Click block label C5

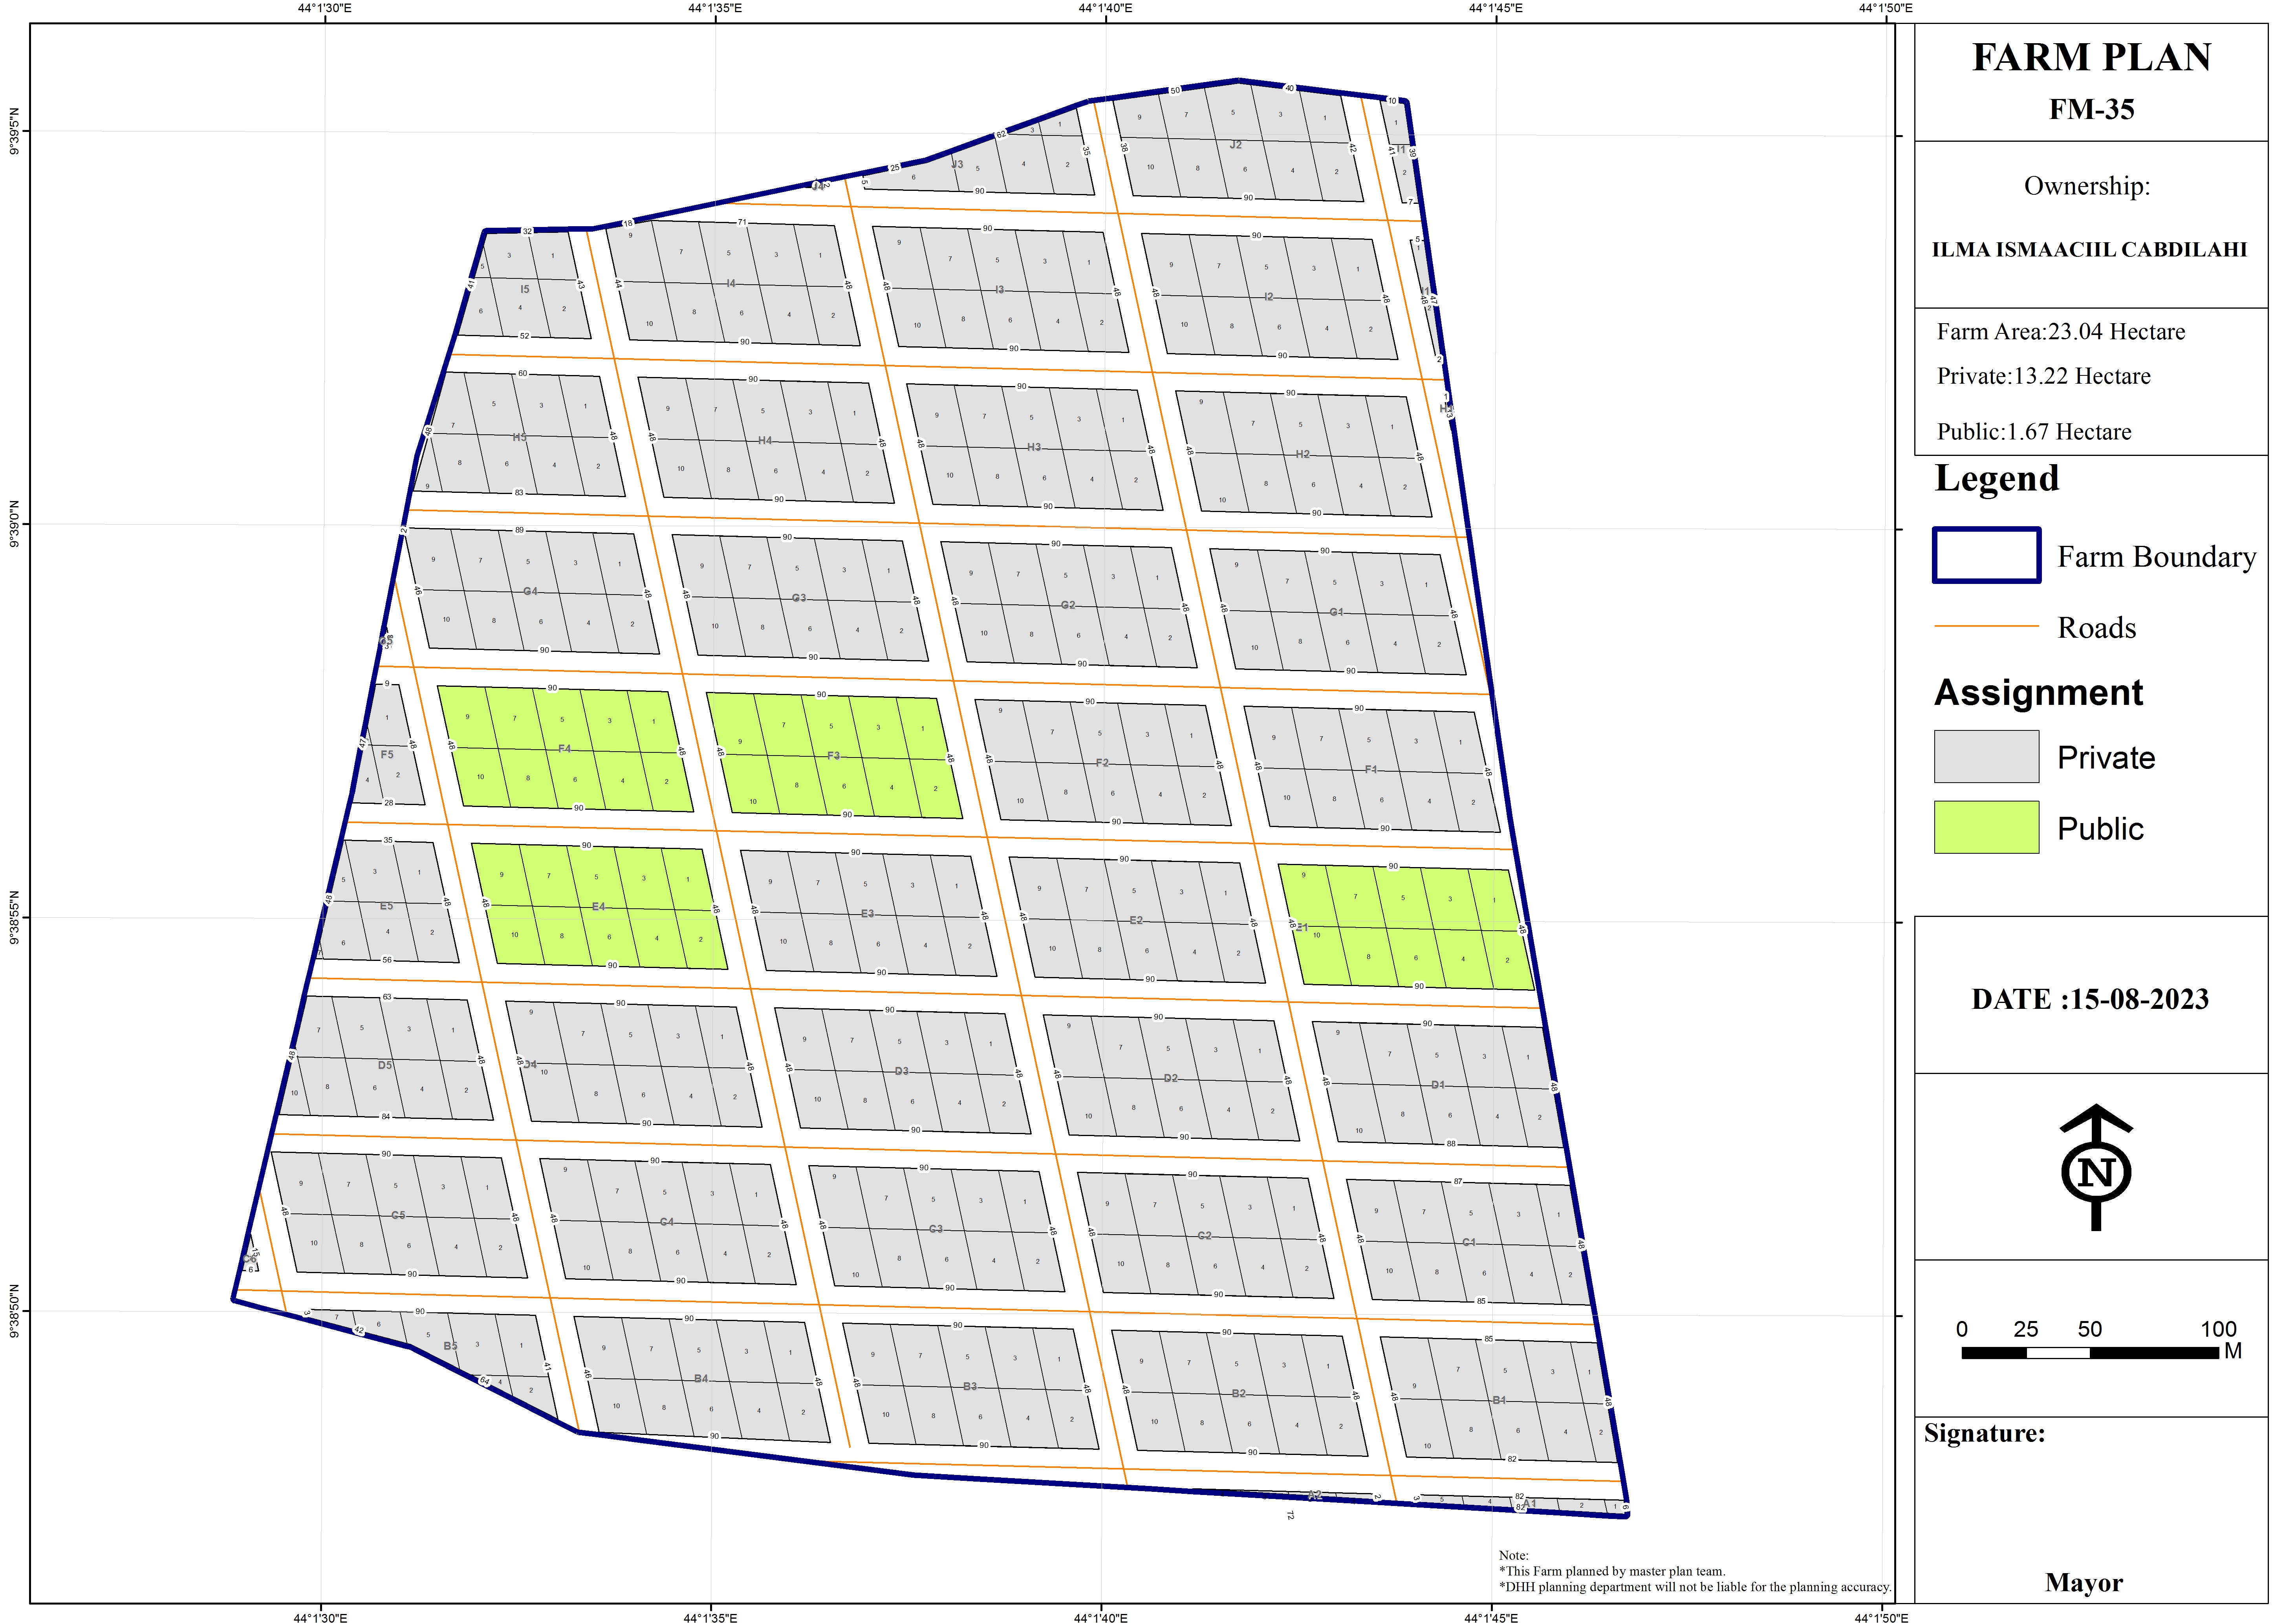pos(398,1216)
